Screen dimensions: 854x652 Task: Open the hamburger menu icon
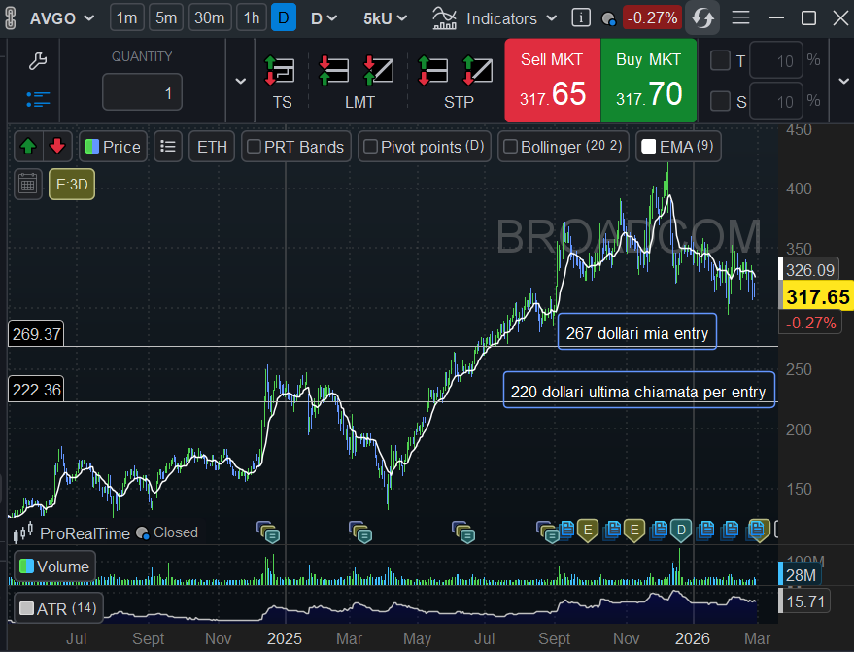click(x=740, y=17)
